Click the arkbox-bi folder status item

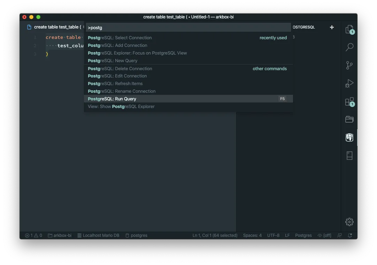point(60,235)
